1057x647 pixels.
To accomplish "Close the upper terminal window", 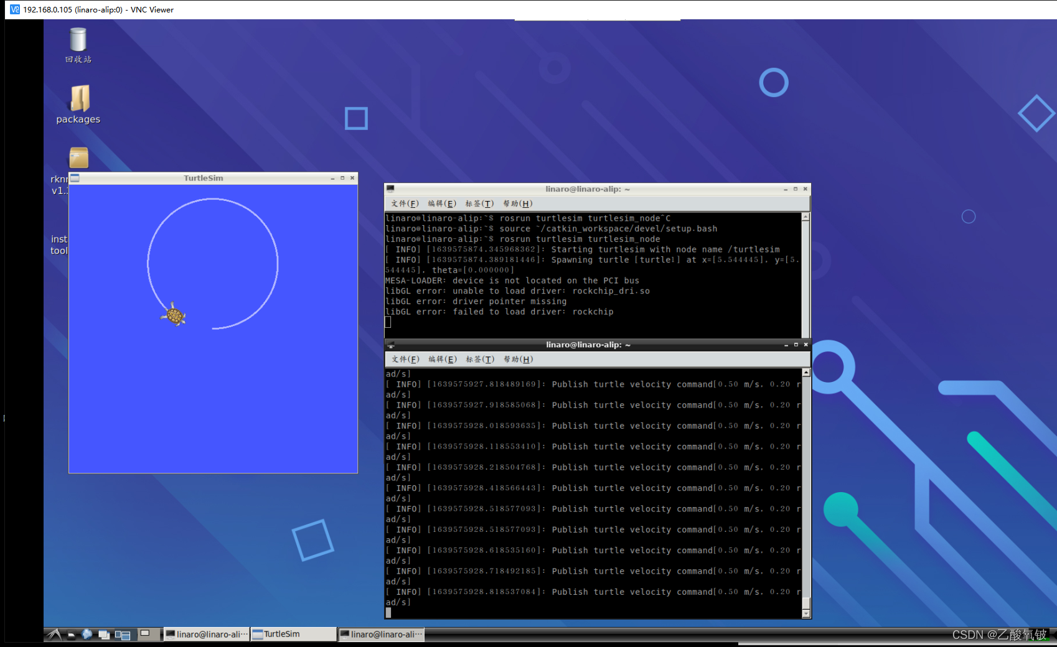I will [806, 189].
